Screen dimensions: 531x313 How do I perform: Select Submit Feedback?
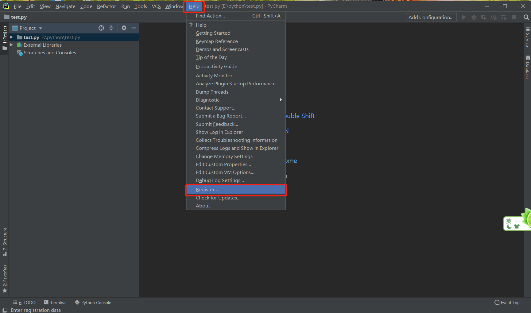click(x=236, y=124)
